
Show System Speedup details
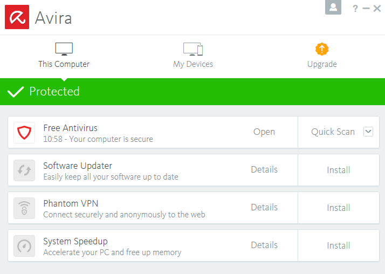tap(264, 245)
